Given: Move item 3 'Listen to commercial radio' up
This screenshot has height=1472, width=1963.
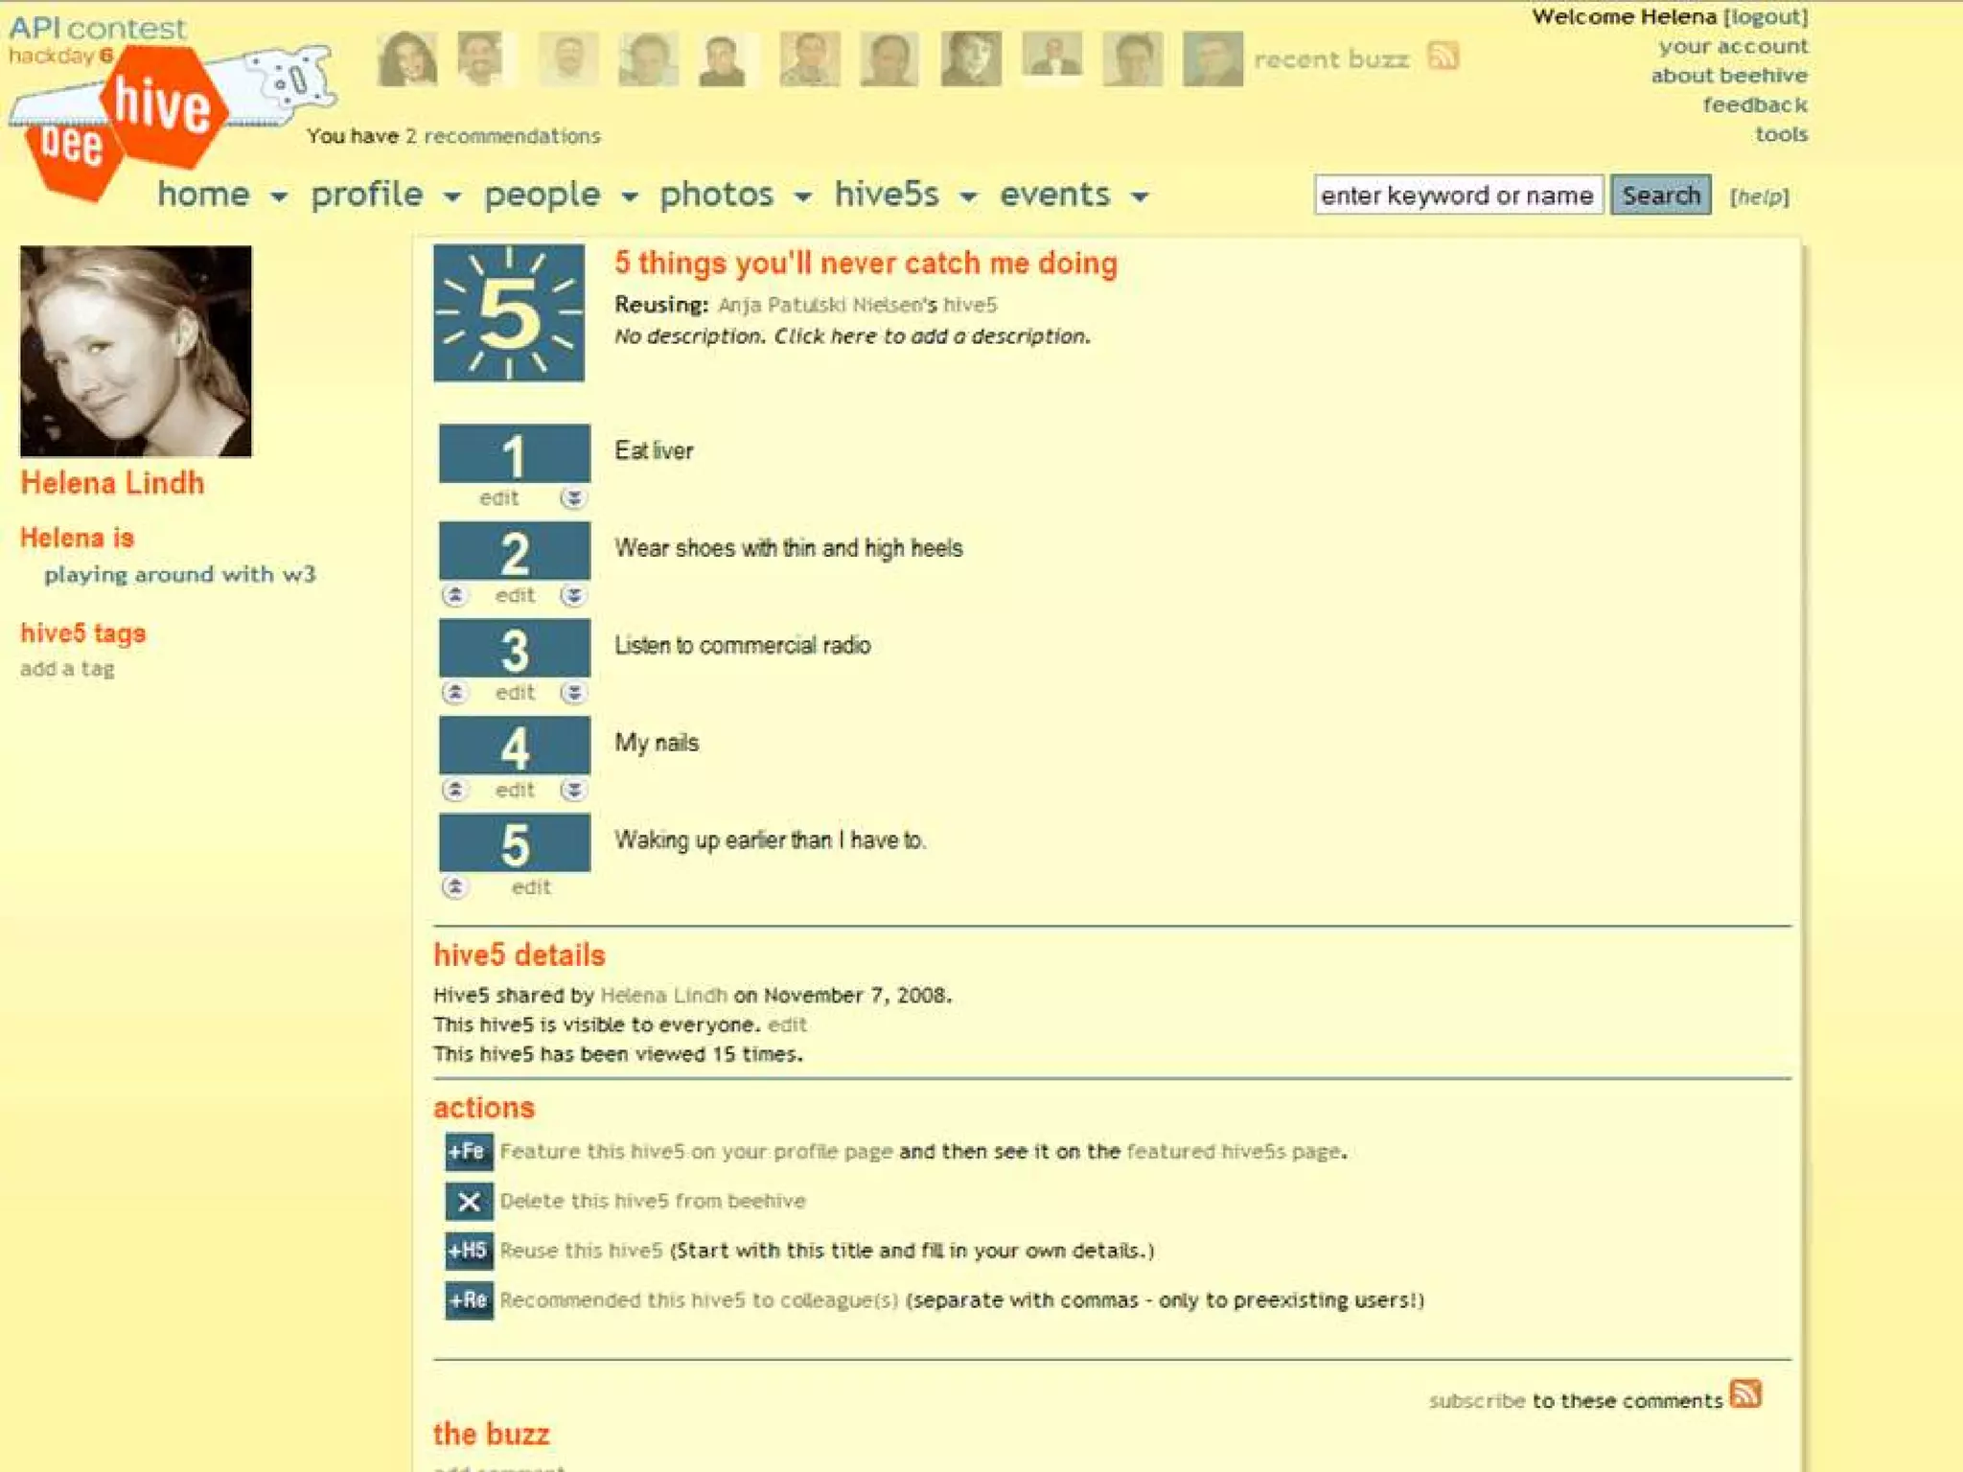Looking at the screenshot, I should point(455,692).
